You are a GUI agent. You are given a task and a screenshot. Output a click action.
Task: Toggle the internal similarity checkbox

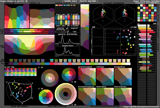click(67, 29)
